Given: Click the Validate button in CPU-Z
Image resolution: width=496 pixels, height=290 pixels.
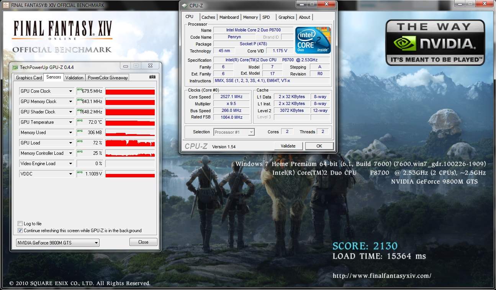Looking at the screenshot, I should click(288, 146).
